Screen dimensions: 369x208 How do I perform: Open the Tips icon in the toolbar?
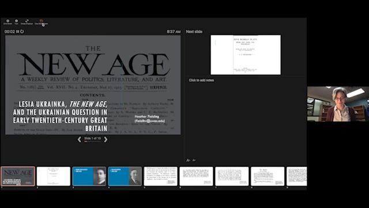point(16,21)
